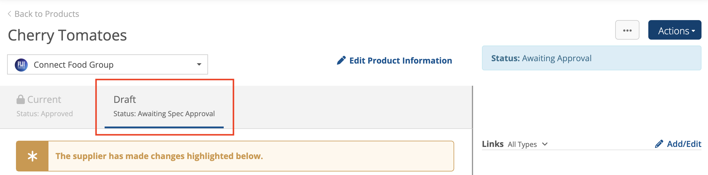Select the Draft tab
Screen dimensions: 708x175
click(125, 100)
